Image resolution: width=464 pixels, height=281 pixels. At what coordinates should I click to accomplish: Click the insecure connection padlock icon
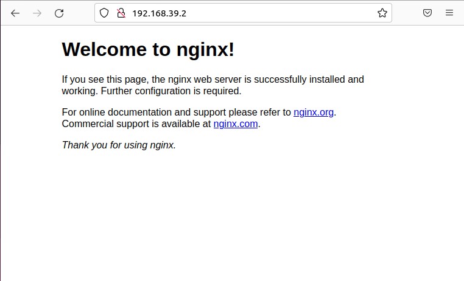click(x=121, y=13)
